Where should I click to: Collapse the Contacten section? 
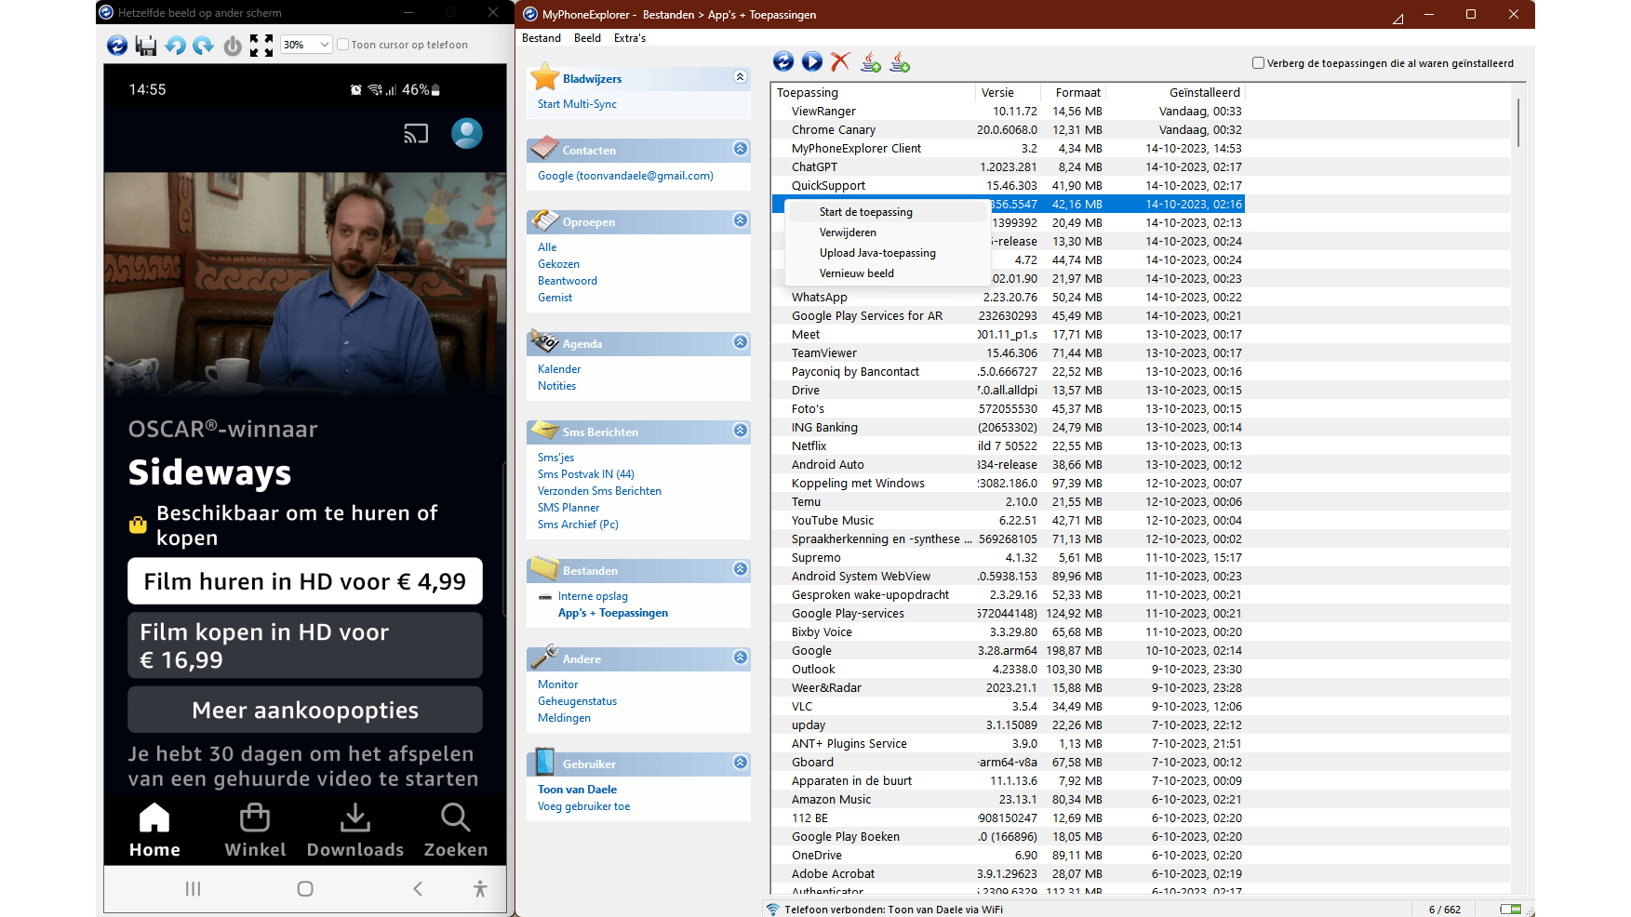click(740, 149)
